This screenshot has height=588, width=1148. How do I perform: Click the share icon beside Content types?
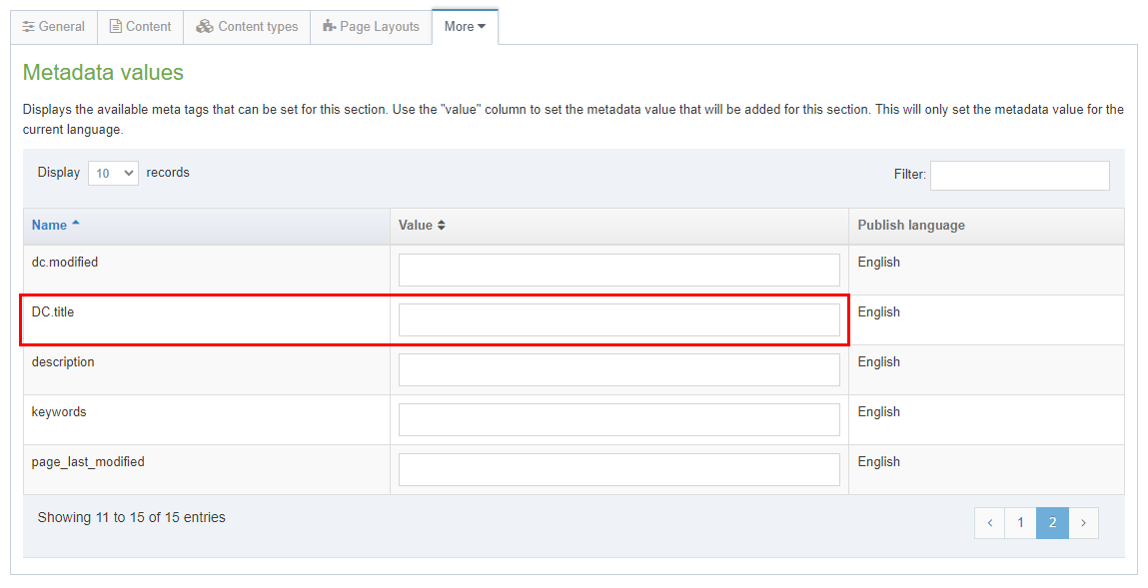pos(204,27)
